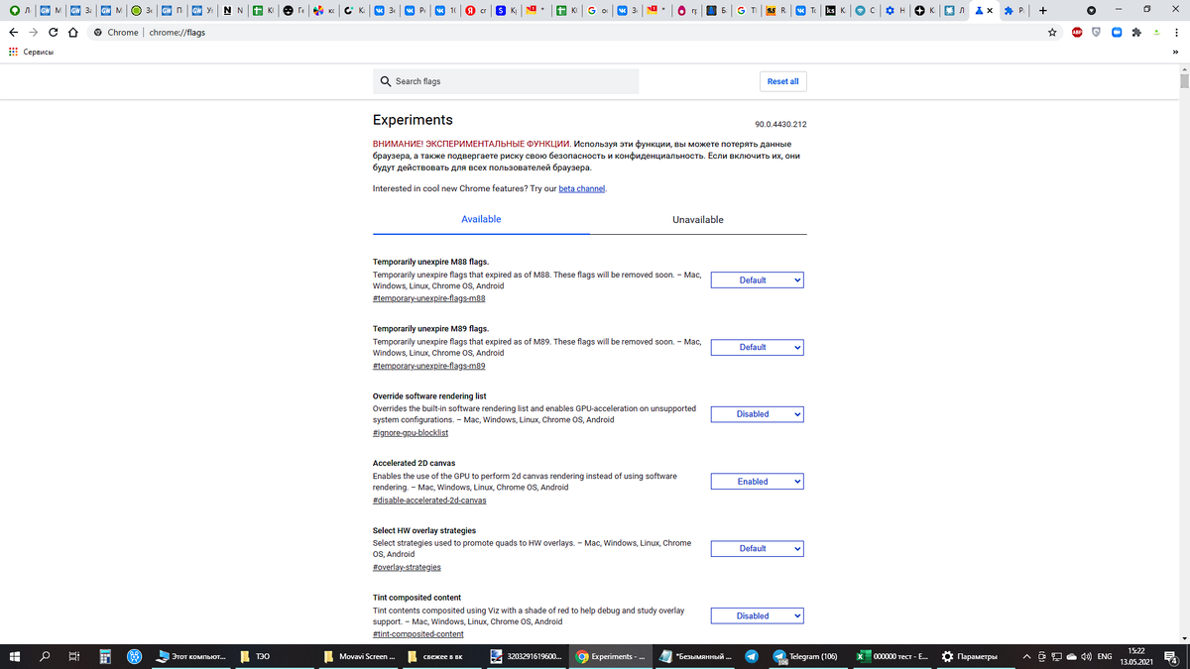Image resolution: width=1190 pixels, height=669 pixels.
Task: Click the Home button in browser toolbar
Action: point(73,31)
